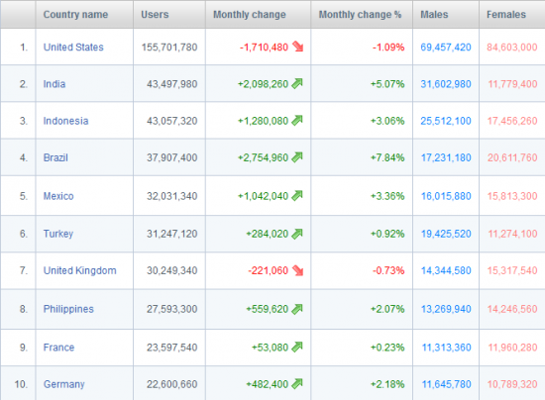Click the percentage -1.09%

388,48
